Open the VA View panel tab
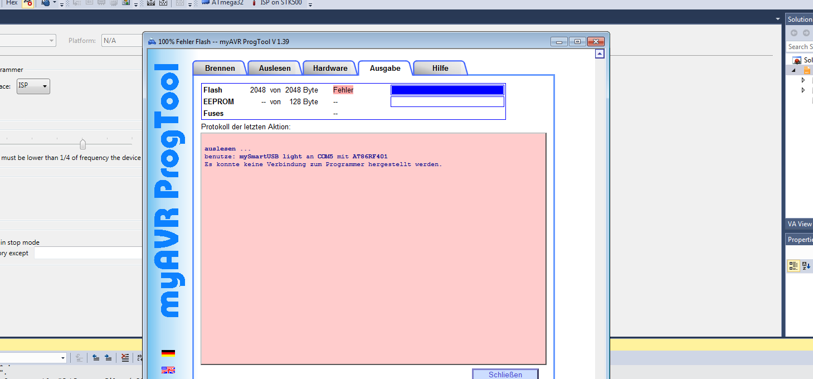Image resolution: width=813 pixels, height=379 pixels. coord(800,224)
